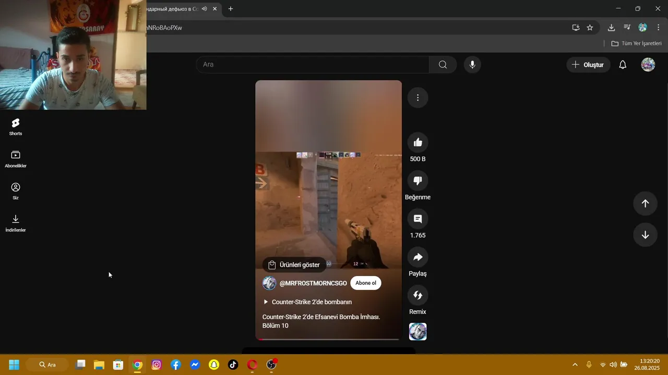The width and height of the screenshot is (668, 375).
Task: Open the Wi-Fi network tray icon
Action: click(603, 365)
